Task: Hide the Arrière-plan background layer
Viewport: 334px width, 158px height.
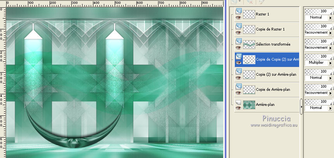Action: 239,108
